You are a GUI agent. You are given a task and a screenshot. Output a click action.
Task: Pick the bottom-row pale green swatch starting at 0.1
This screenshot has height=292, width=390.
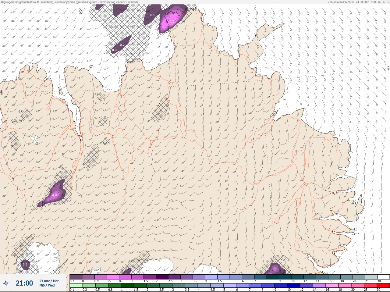click(x=76, y=286)
